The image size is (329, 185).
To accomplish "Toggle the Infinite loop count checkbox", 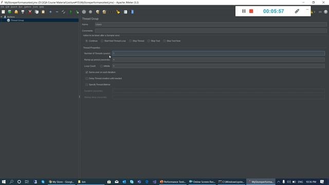I will pos(101,66).
